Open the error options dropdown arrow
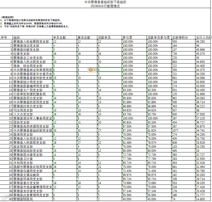 [x=95, y=70]
